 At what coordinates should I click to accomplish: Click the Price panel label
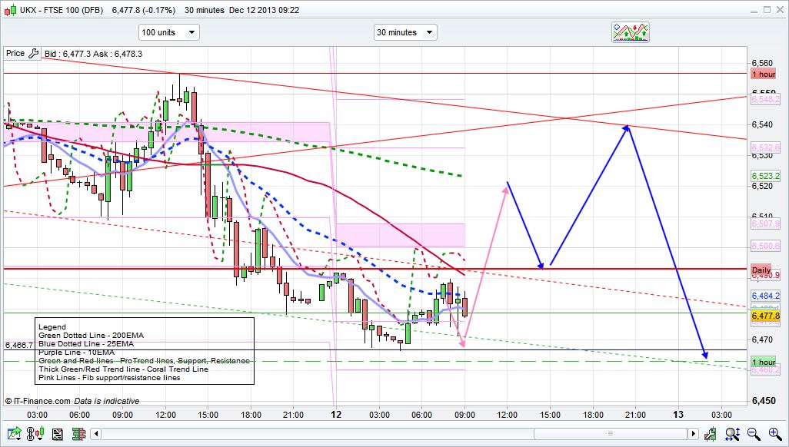(x=15, y=54)
